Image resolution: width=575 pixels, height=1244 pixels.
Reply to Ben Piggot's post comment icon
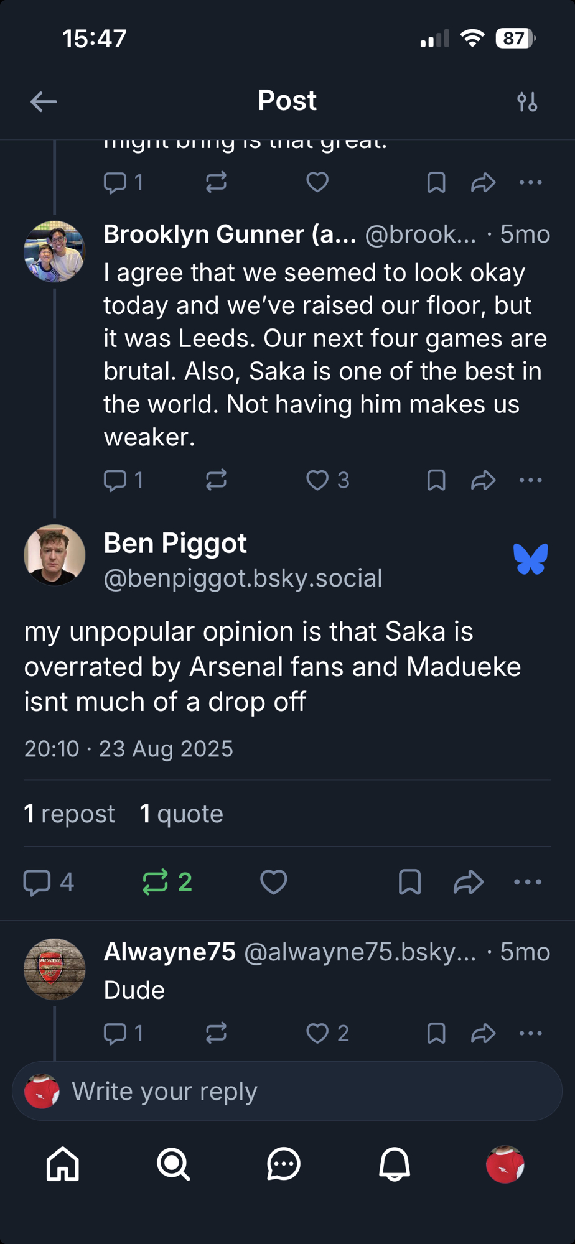tap(37, 882)
